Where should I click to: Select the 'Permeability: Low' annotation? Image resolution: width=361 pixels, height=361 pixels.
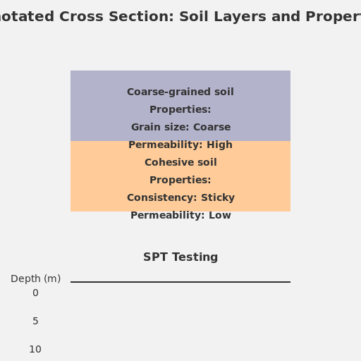pos(180,215)
